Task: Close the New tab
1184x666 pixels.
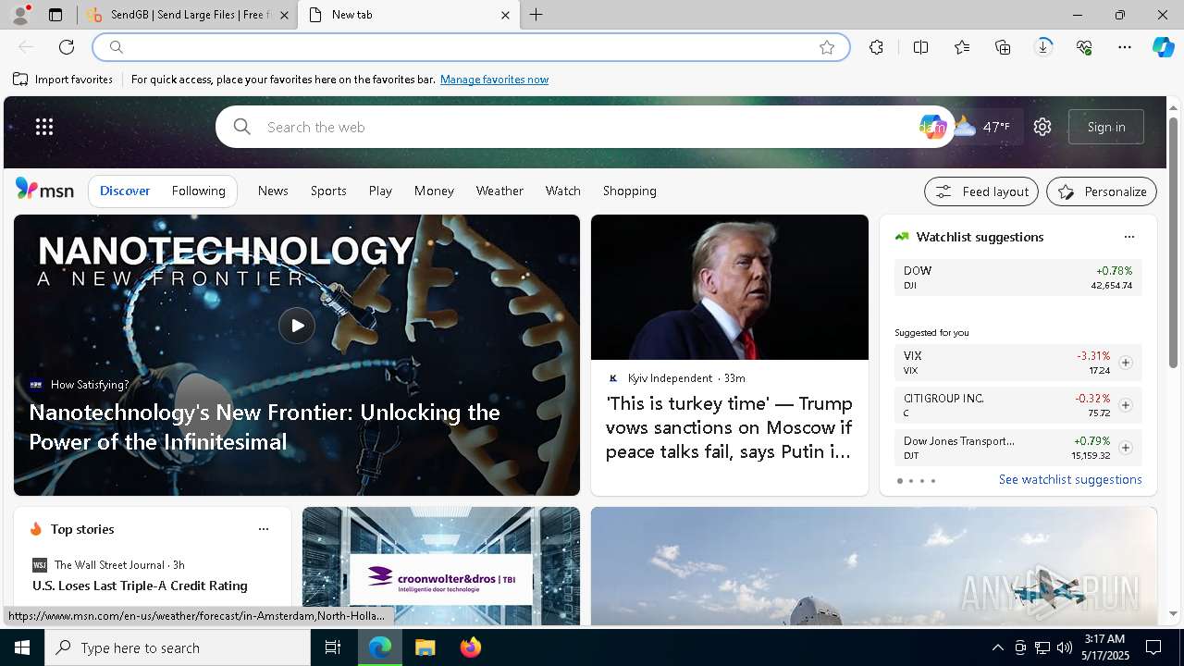Action: [x=505, y=15]
